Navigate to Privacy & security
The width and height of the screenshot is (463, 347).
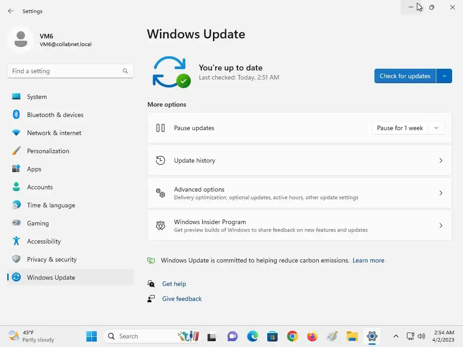point(70,259)
